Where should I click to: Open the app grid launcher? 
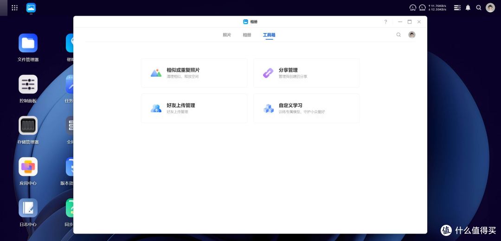click(15, 8)
